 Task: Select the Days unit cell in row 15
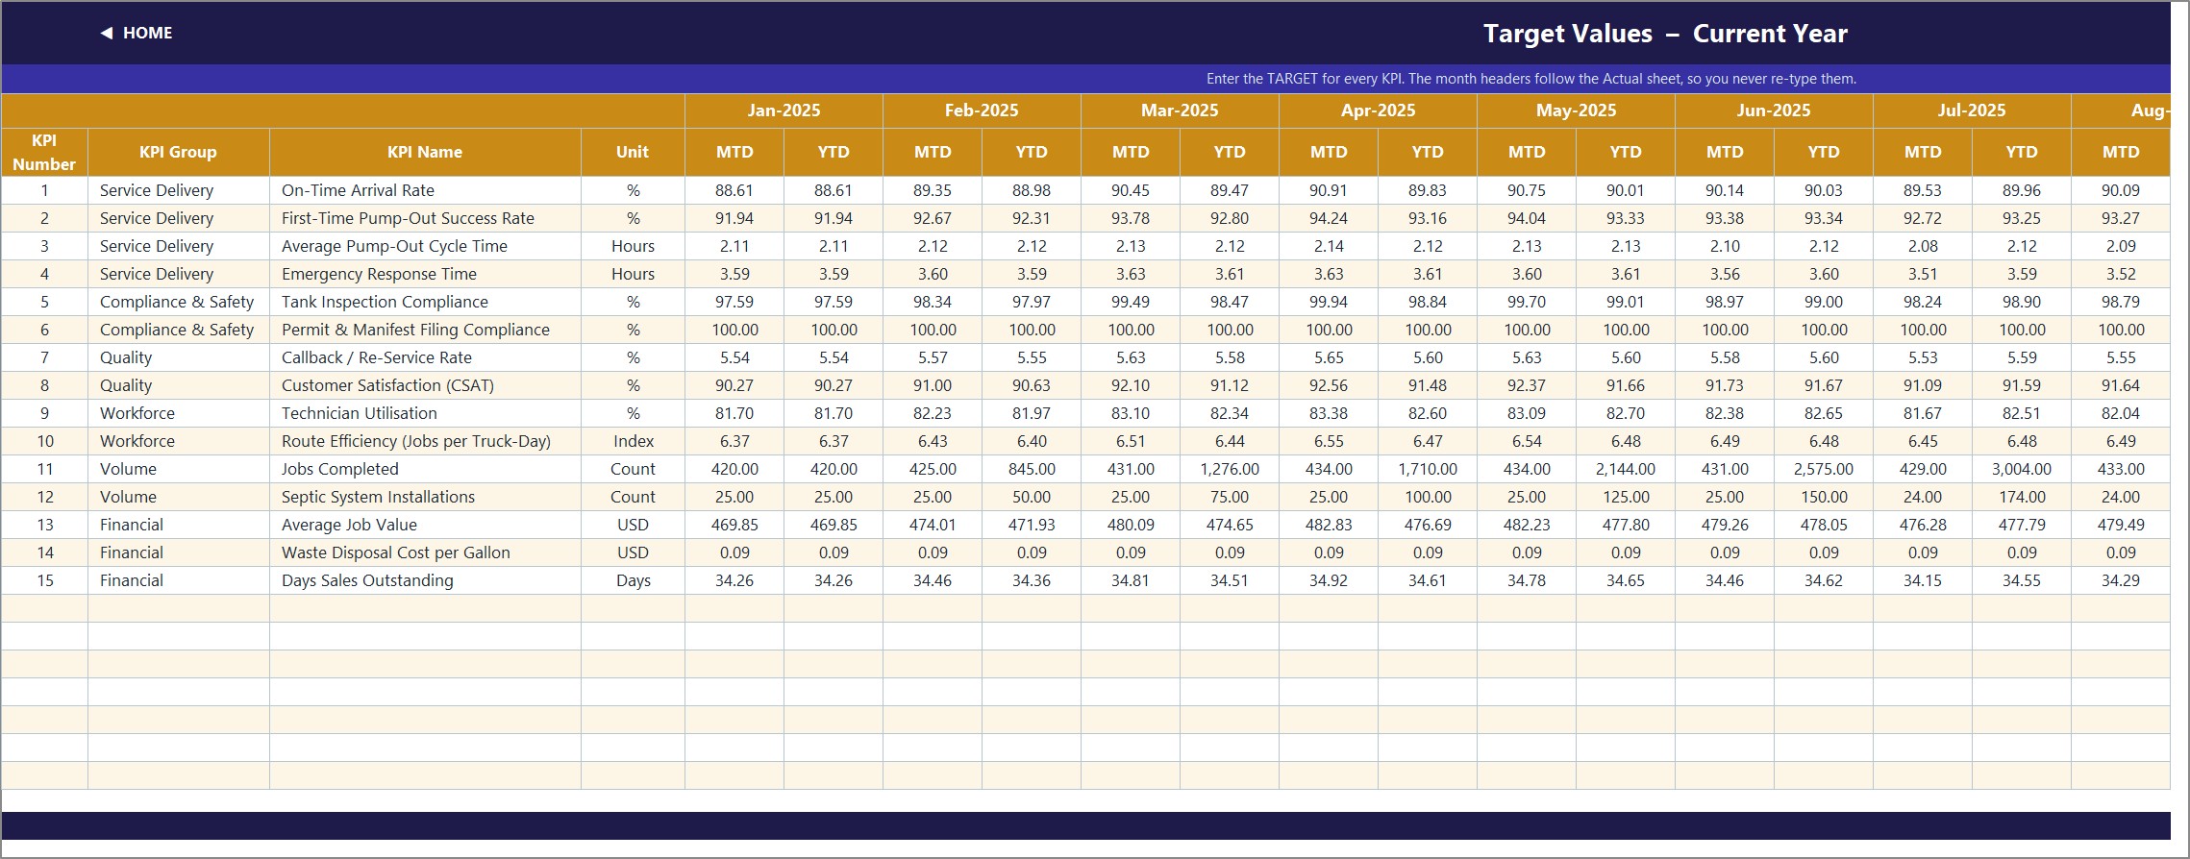click(x=633, y=580)
